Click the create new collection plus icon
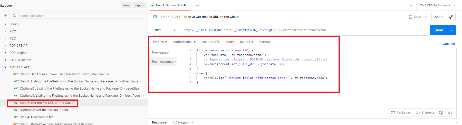462x125 pixels. click(x=5, y=16)
